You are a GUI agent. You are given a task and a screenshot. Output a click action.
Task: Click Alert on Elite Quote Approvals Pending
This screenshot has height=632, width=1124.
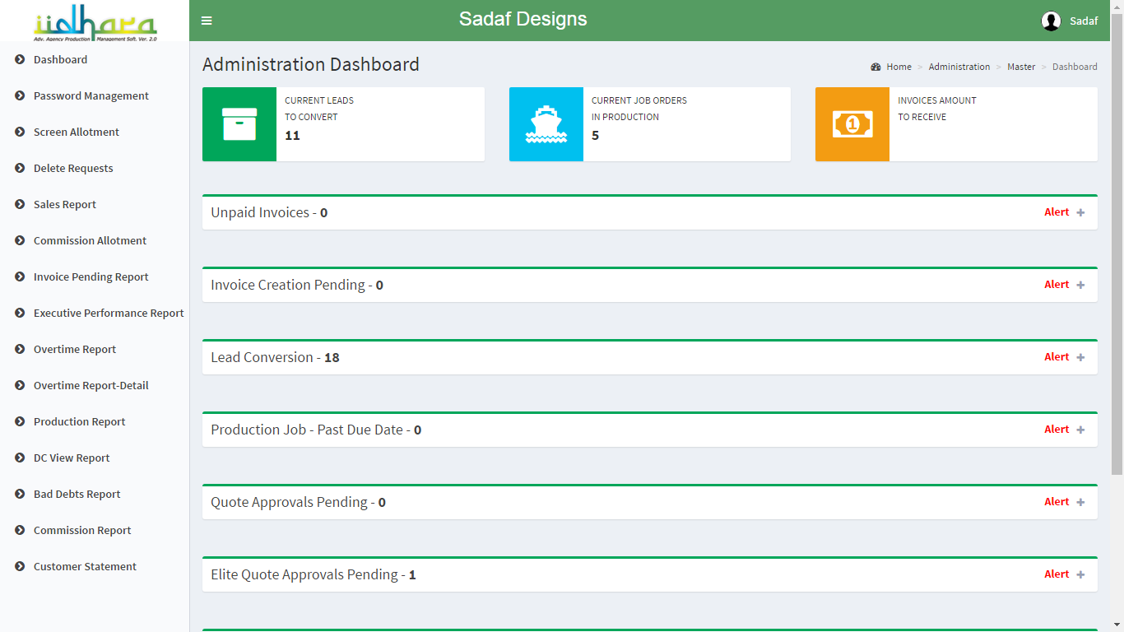point(1057,574)
